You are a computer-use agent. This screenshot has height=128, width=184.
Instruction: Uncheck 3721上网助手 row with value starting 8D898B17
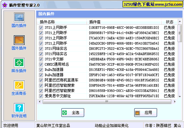(x=41, y=33)
